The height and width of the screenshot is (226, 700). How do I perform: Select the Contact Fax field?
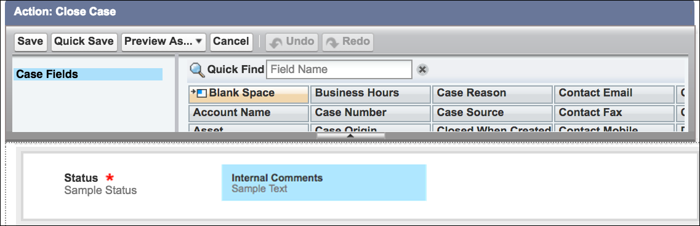[614, 113]
